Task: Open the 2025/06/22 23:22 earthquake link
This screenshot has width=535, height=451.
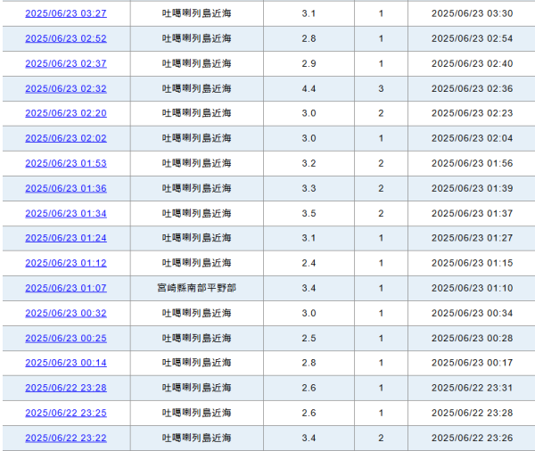Action: click(66, 438)
